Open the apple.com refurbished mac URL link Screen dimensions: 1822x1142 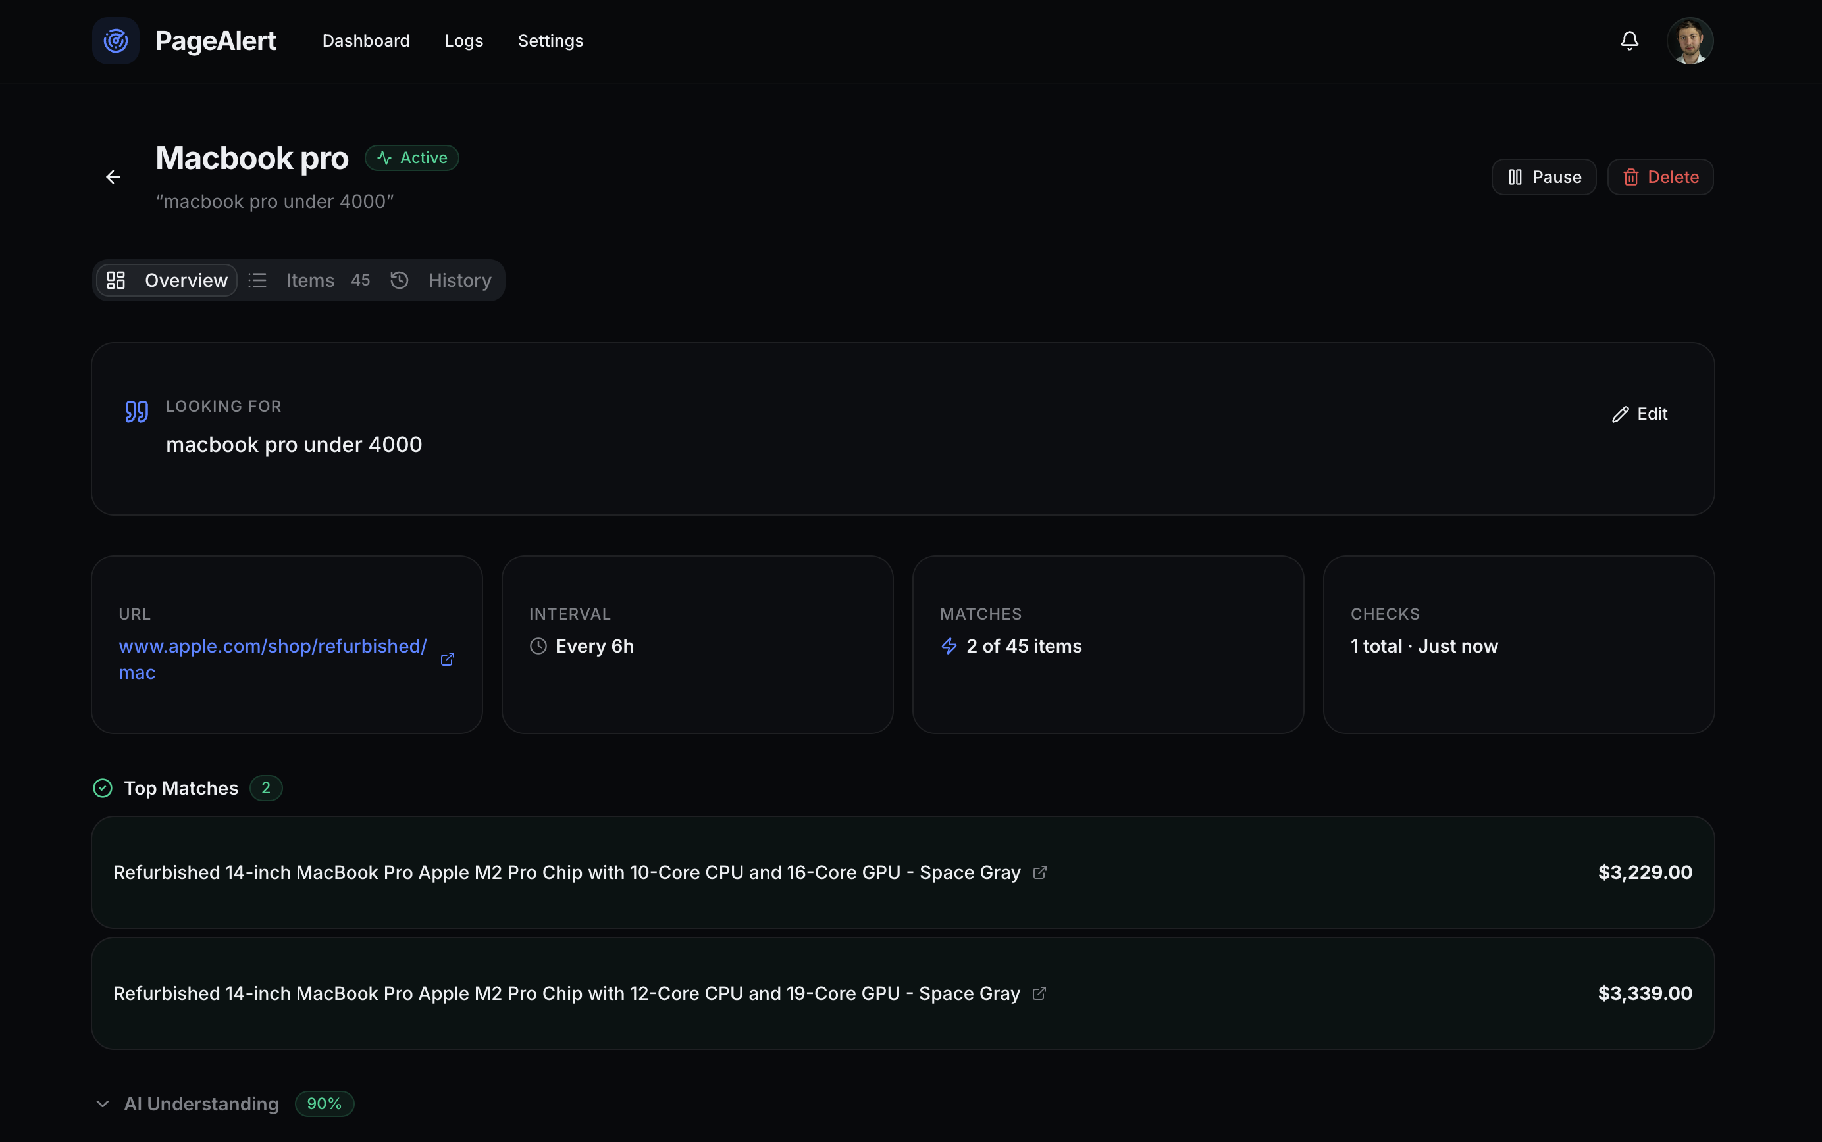click(x=272, y=647)
